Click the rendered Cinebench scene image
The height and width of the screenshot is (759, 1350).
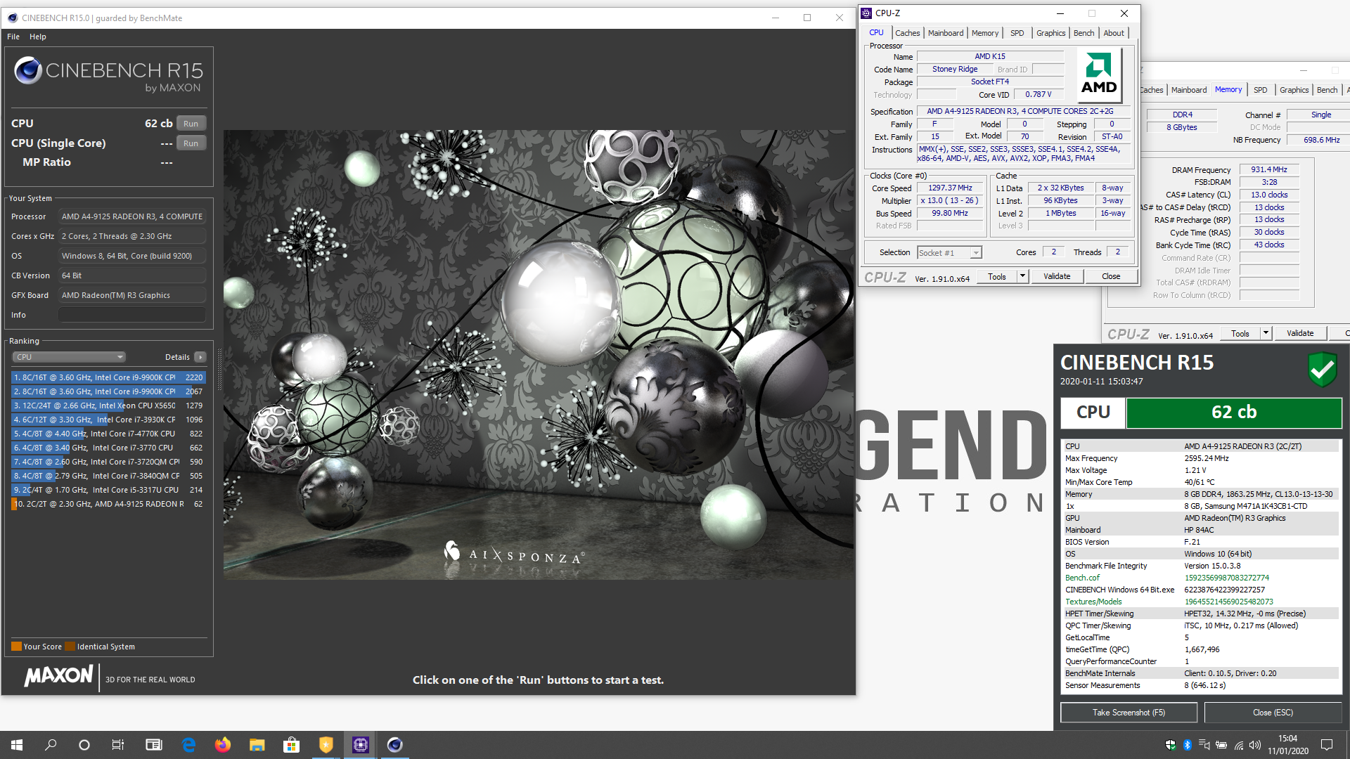pos(539,355)
